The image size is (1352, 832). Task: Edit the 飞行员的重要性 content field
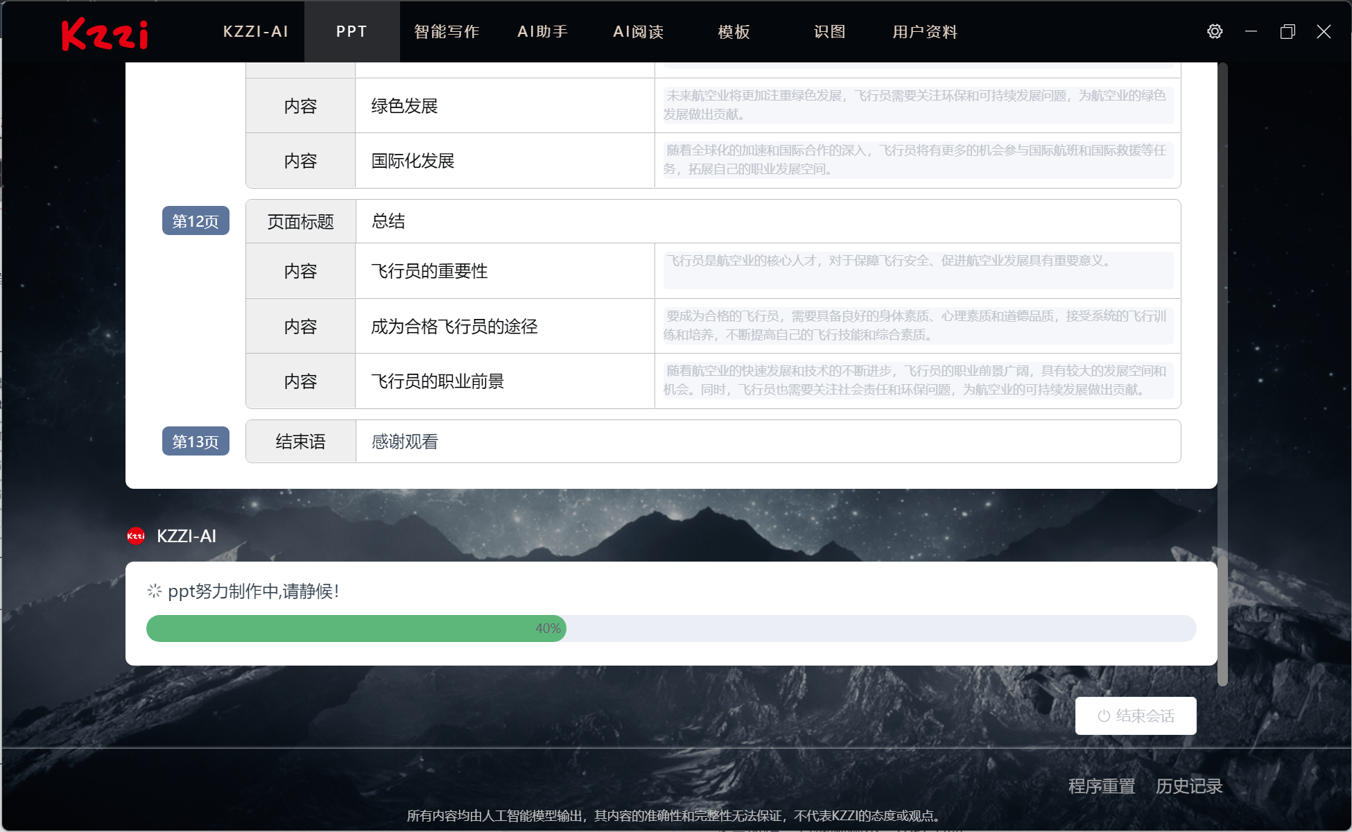505,270
